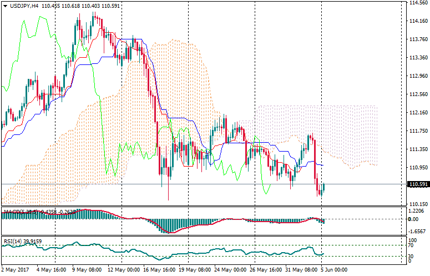Click the 2 May 2017 date label

[x=17, y=270]
